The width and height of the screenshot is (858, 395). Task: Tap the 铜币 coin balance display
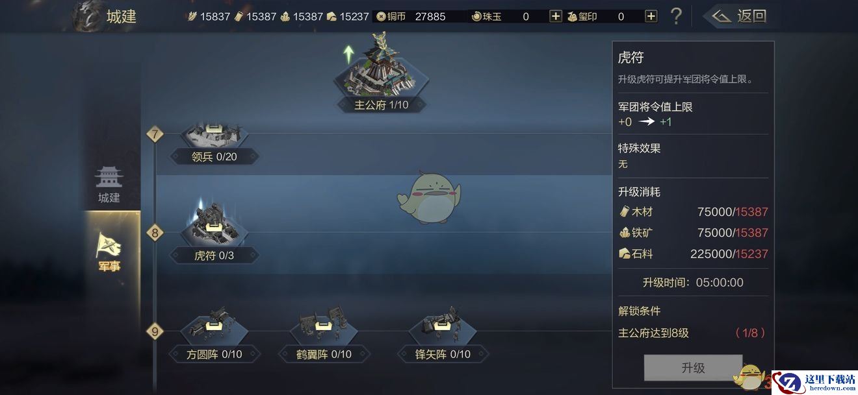point(412,16)
